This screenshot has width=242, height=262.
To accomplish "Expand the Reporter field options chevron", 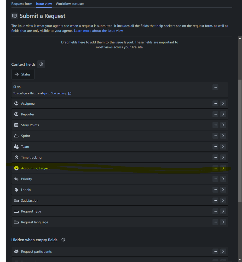I will tap(223, 114).
